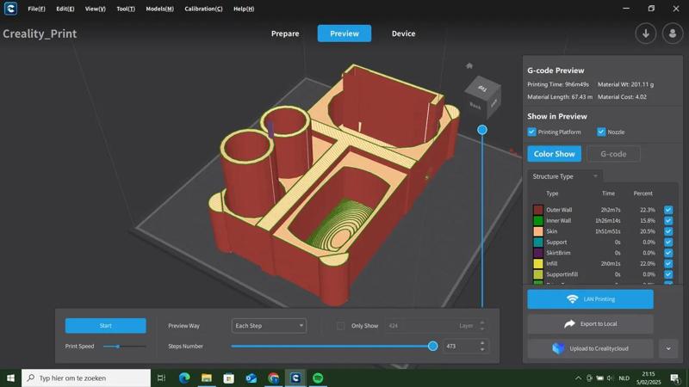Click the taskbar clock showing 21:15
Screen dimensions: 689x387
coord(649,378)
